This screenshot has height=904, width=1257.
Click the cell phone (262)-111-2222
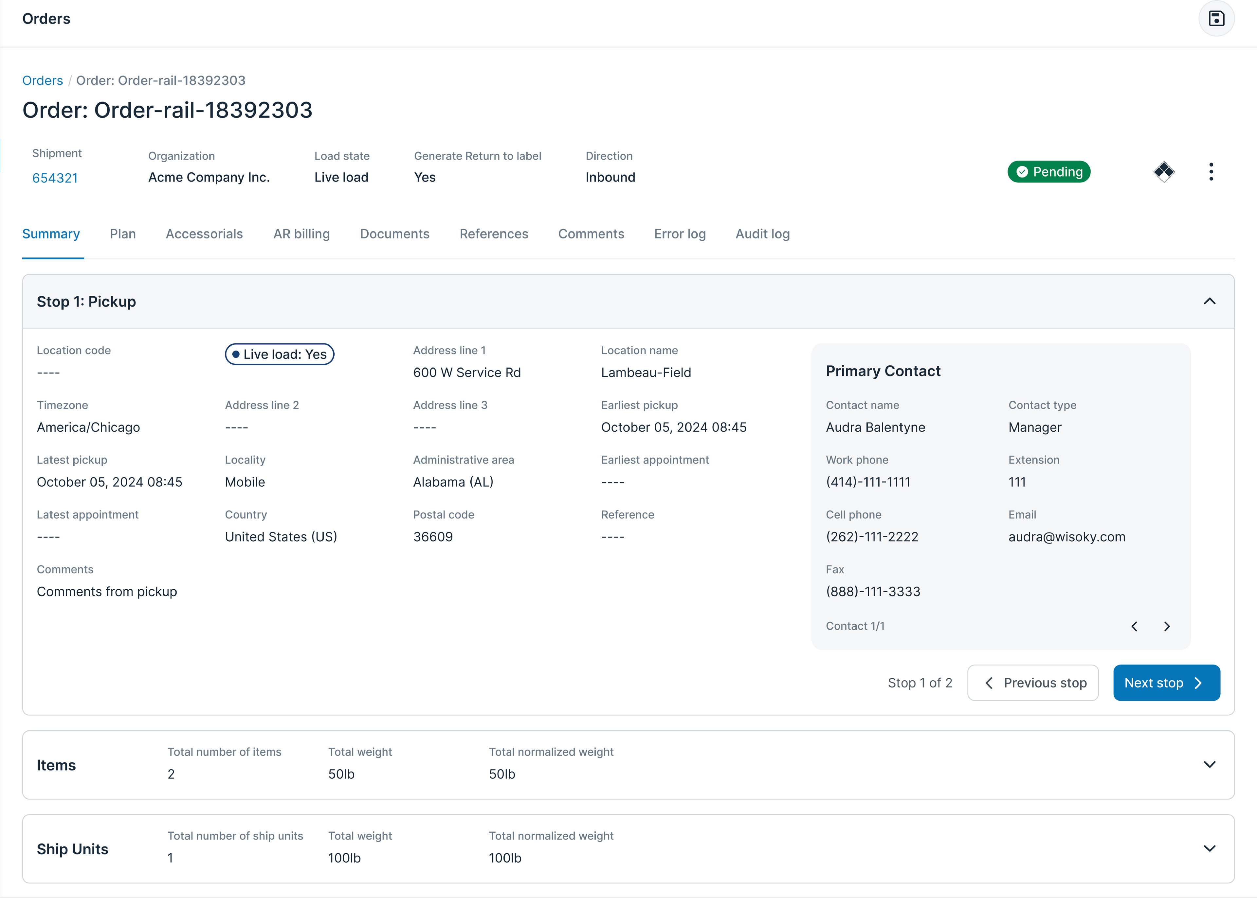(x=872, y=537)
